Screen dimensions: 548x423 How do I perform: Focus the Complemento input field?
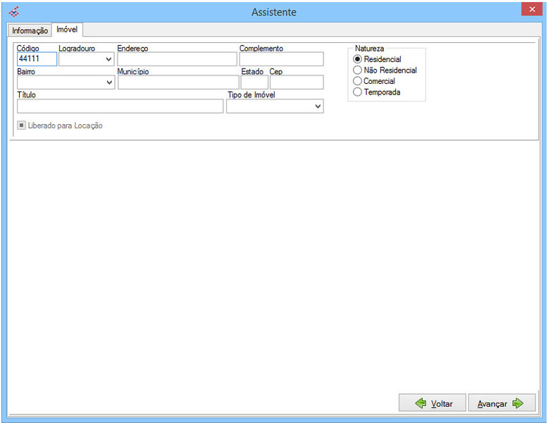tap(281, 59)
